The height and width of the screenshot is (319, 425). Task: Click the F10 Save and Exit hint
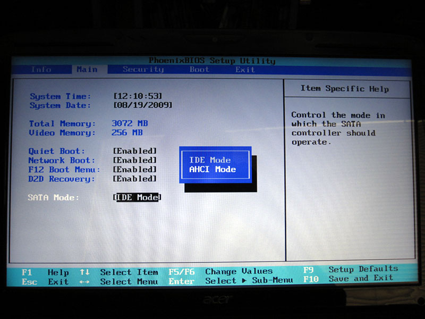coord(348,279)
